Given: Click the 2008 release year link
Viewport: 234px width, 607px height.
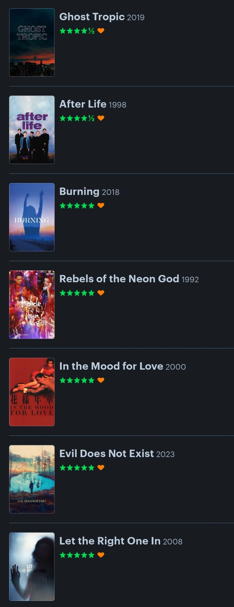Looking at the screenshot, I should [173, 542].
